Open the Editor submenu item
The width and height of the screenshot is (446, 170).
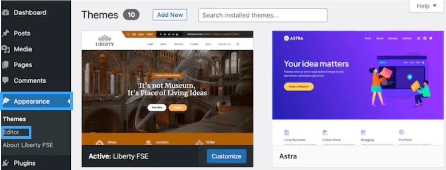11,132
